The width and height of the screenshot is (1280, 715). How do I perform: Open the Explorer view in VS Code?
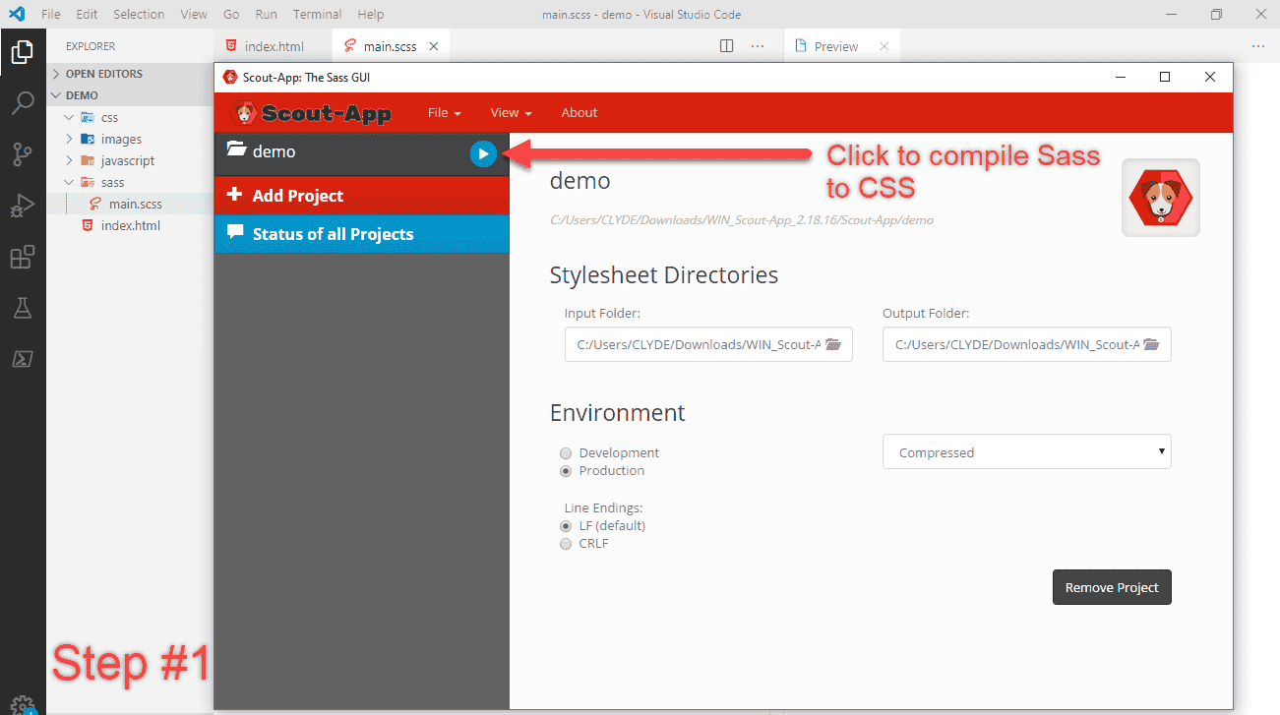[22, 52]
